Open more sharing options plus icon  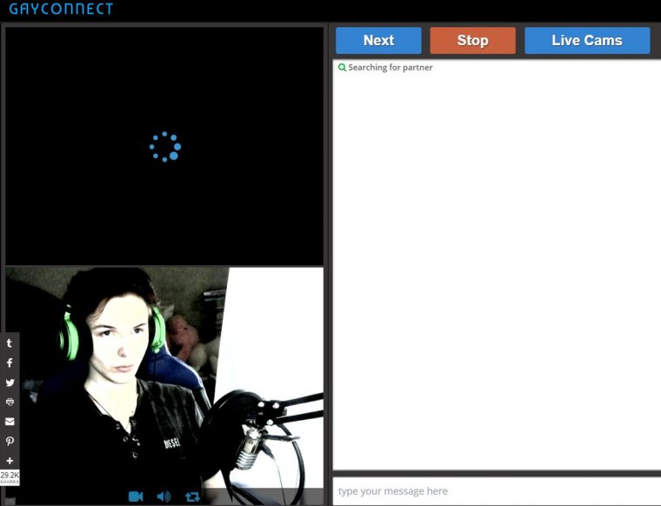pos(10,461)
